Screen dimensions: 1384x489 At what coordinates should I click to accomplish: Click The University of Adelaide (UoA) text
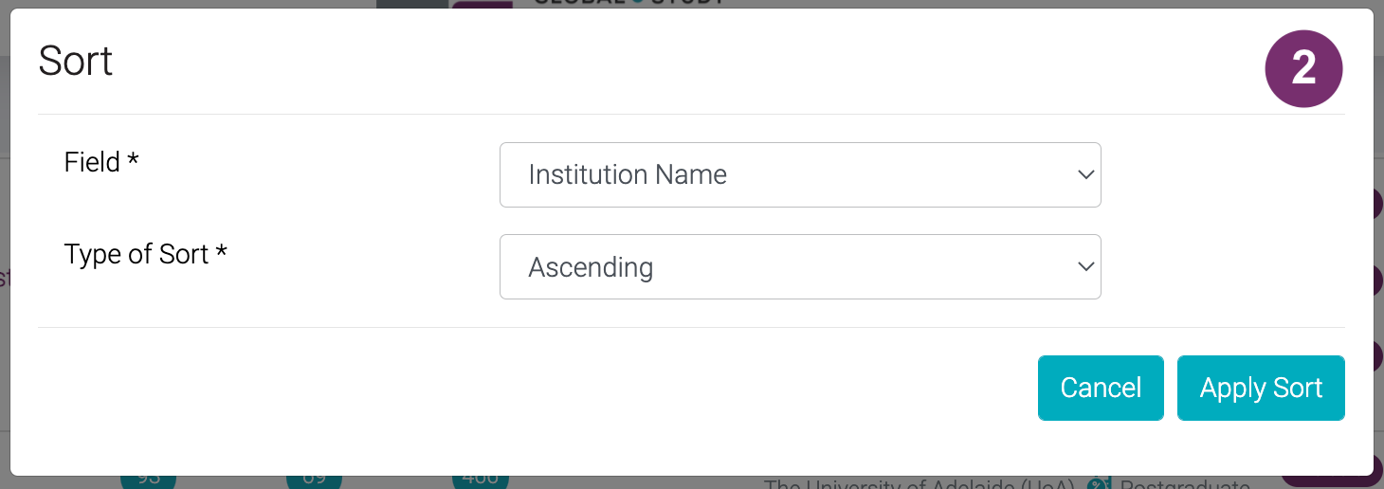[918, 484]
